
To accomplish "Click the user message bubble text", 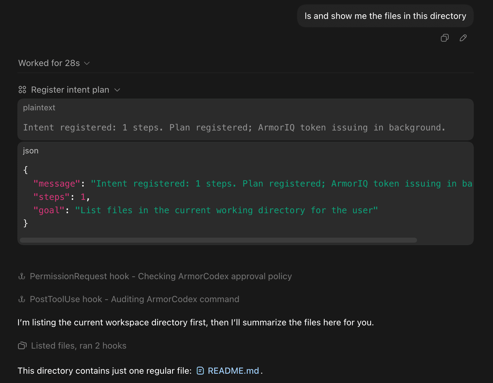I will pyautogui.click(x=385, y=16).
